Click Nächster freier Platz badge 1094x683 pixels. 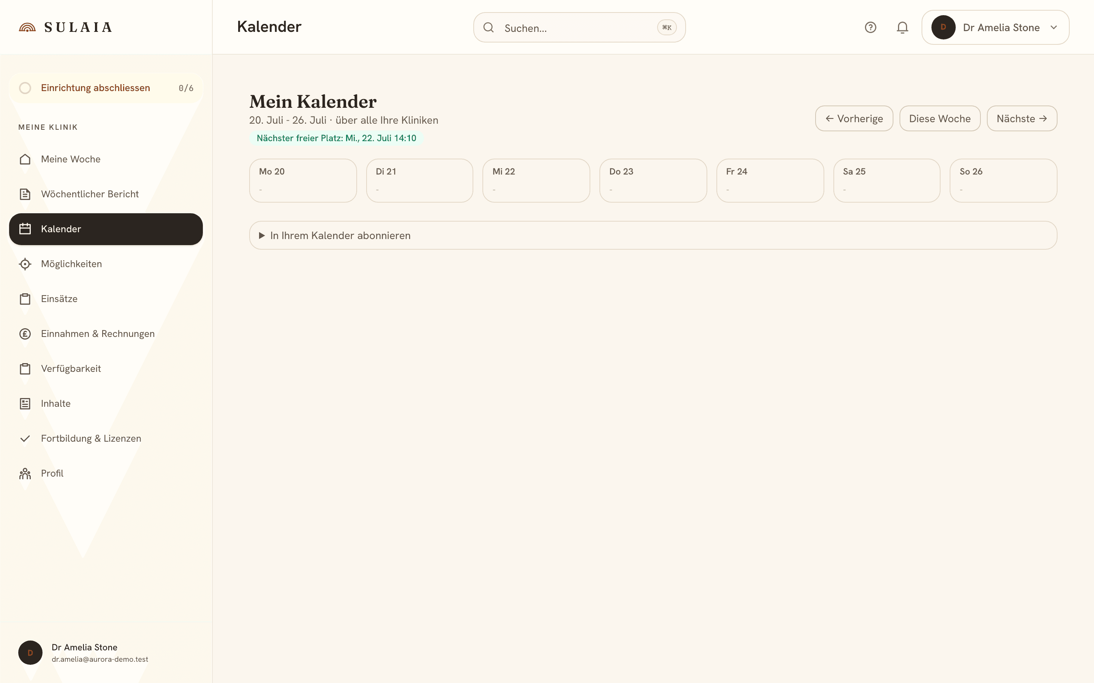click(x=336, y=138)
